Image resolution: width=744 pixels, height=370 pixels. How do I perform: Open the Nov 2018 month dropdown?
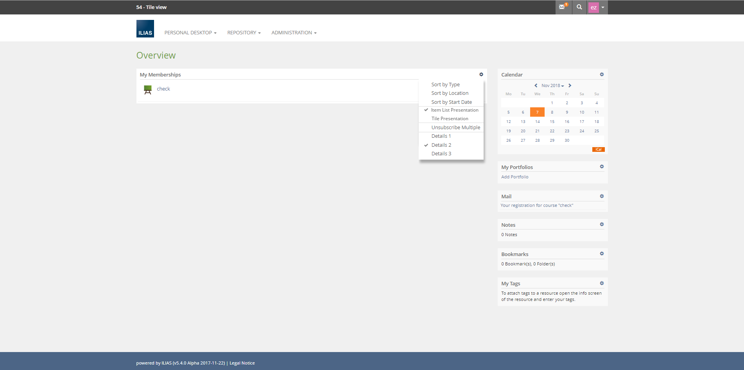552,85
